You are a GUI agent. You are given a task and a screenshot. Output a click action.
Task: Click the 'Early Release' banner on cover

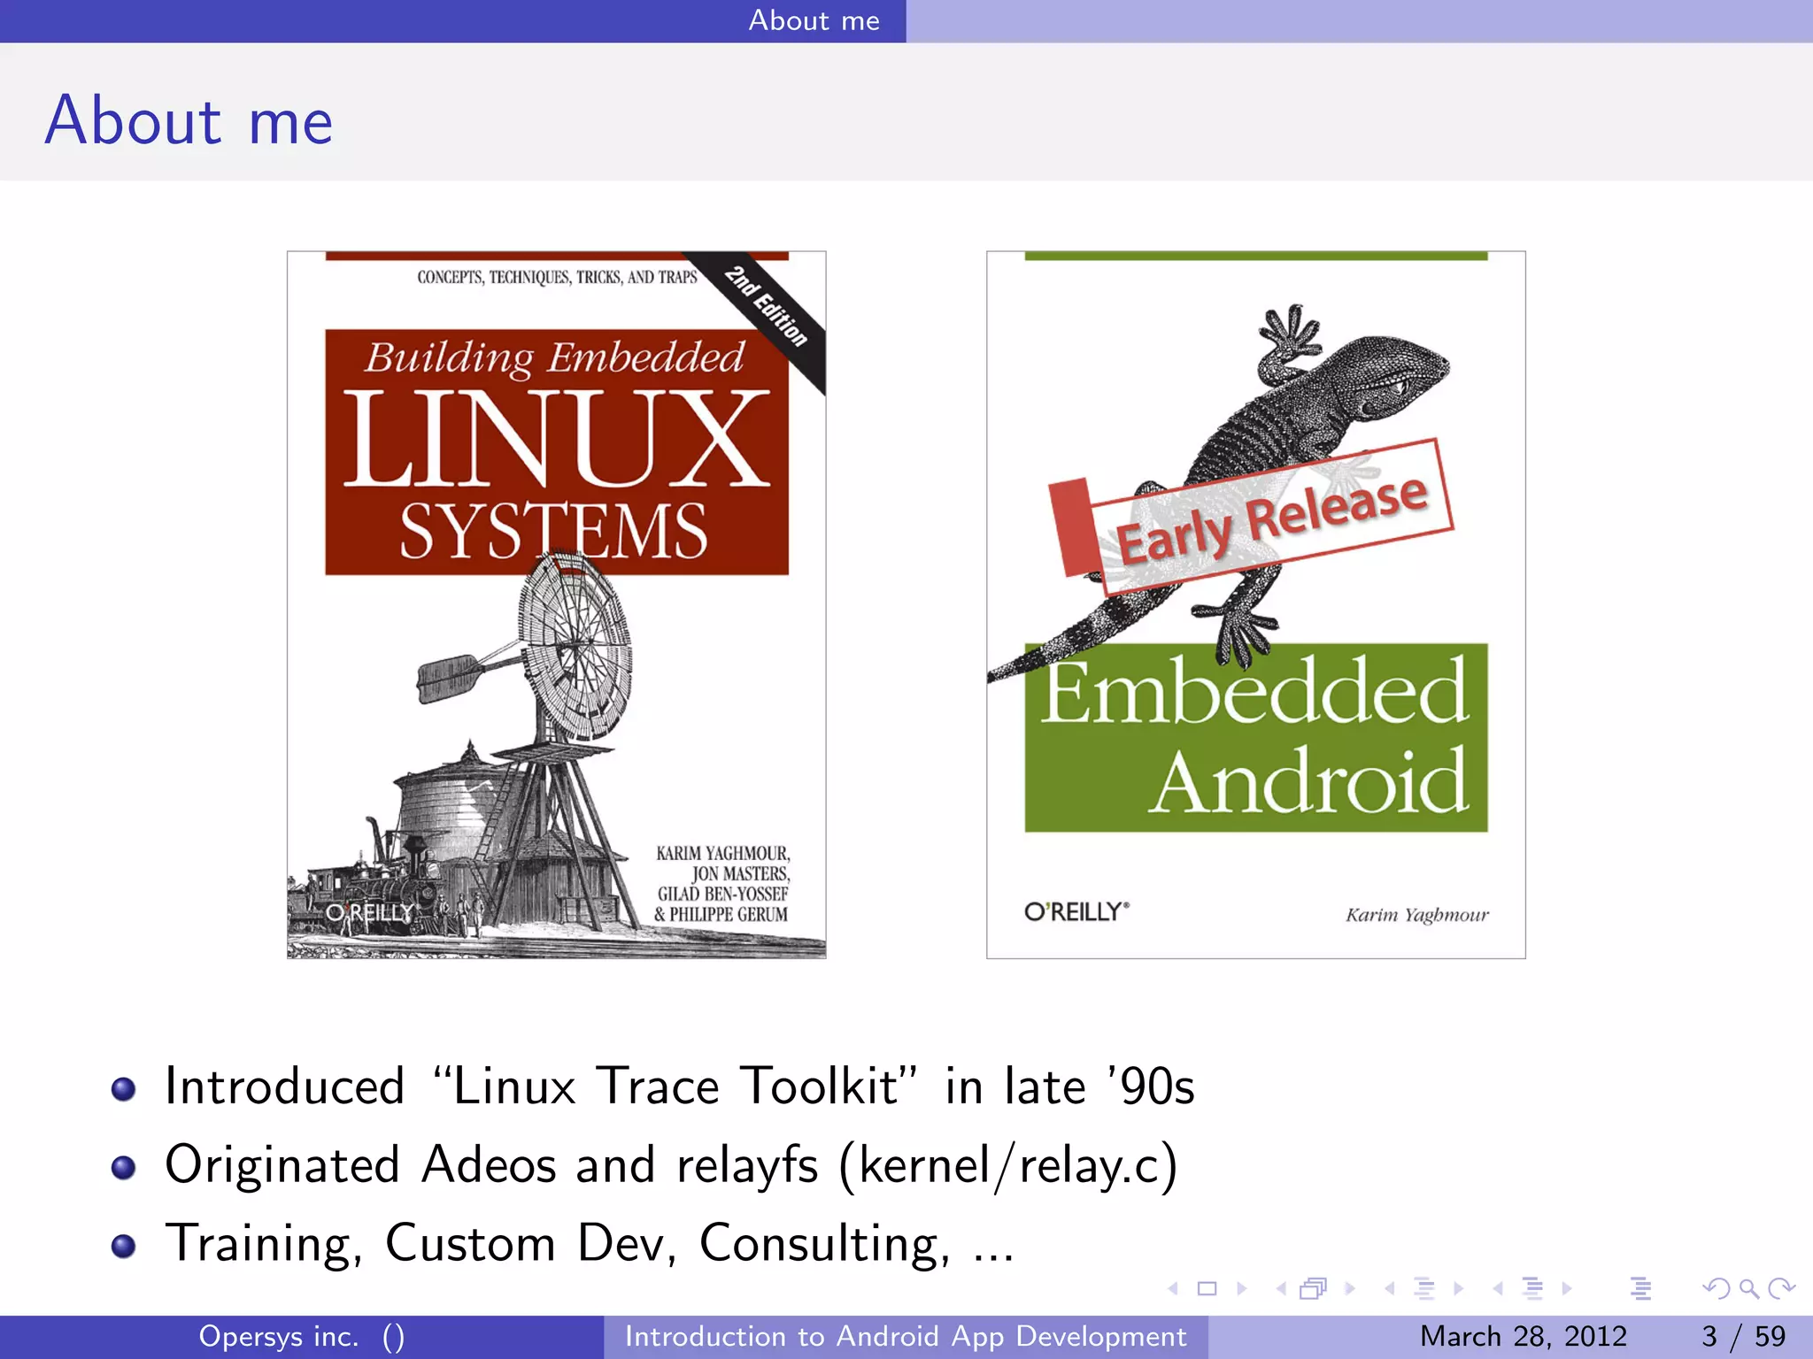tap(1253, 516)
